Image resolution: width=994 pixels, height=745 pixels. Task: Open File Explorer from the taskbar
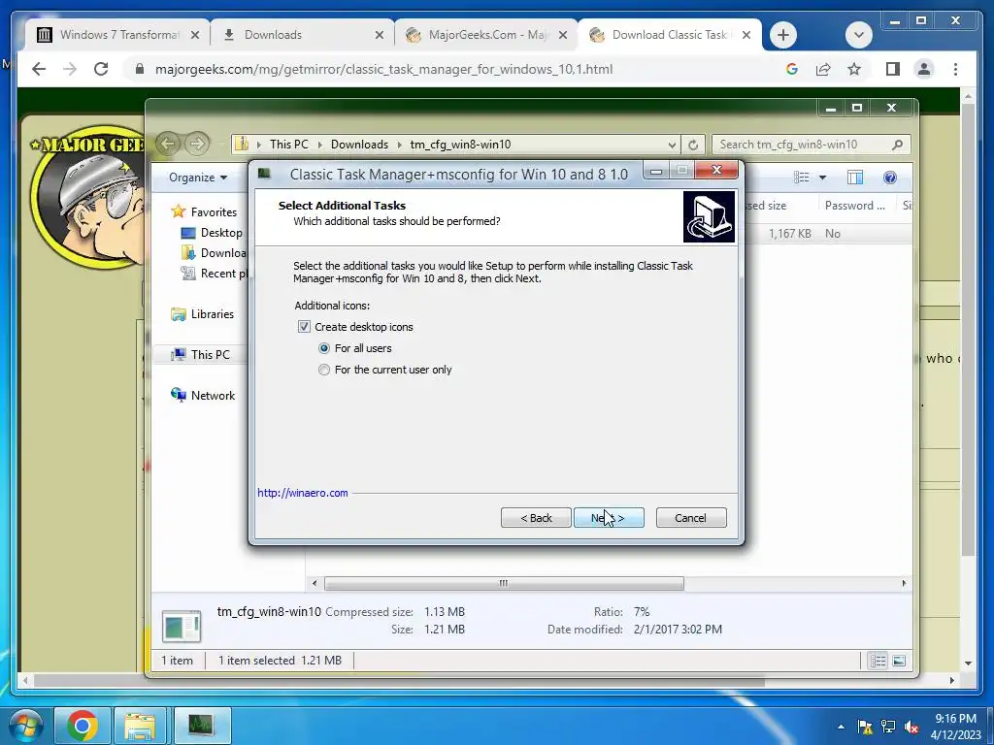(x=140, y=726)
